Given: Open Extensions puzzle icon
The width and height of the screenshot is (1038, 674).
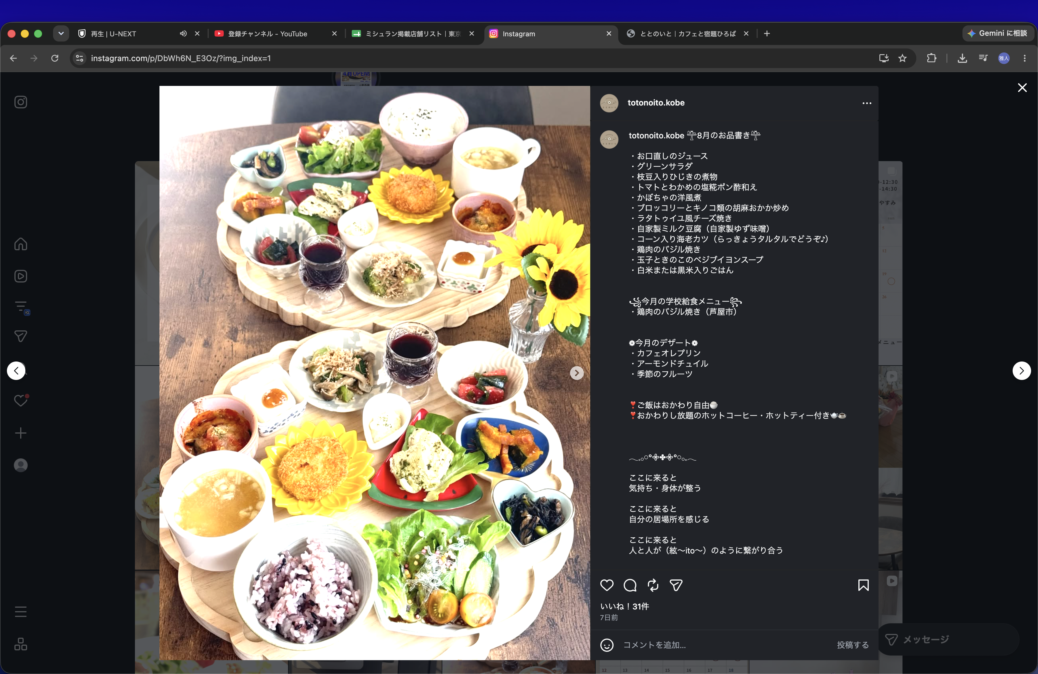Looking at the screenshot, I should click(932, 58).
